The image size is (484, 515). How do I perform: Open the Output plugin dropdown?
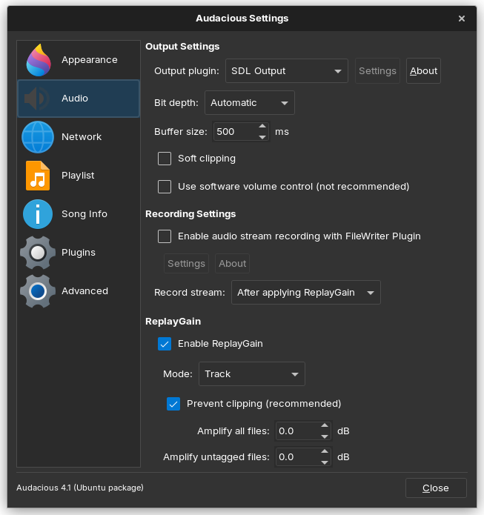tap(286, 71)
